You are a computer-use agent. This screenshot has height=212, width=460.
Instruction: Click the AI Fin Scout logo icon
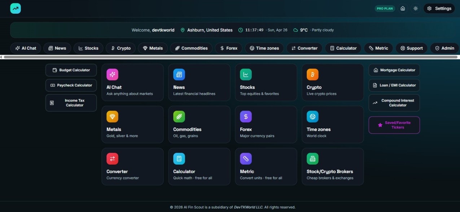pyautogui.click(x=16, y=8)
